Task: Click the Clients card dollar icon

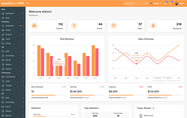Action: 74,25
